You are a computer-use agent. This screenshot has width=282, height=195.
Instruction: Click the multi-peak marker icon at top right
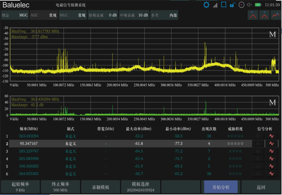point(275,15)
